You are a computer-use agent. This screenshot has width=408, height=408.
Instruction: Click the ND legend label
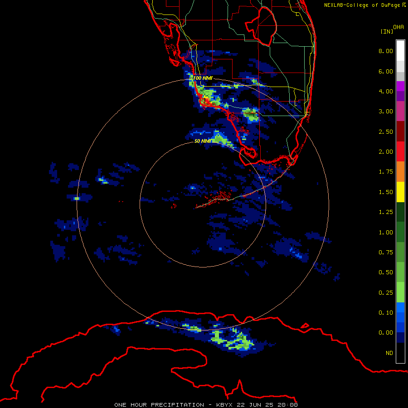coord(389,353)
